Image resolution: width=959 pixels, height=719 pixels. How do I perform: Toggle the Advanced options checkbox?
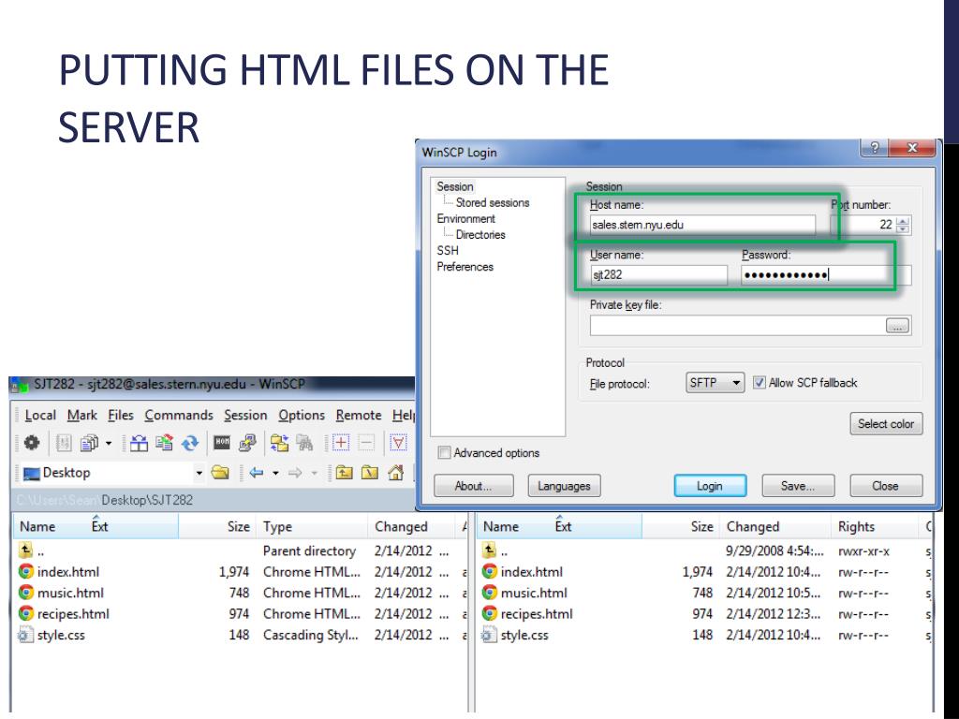(x=445, y=452)
